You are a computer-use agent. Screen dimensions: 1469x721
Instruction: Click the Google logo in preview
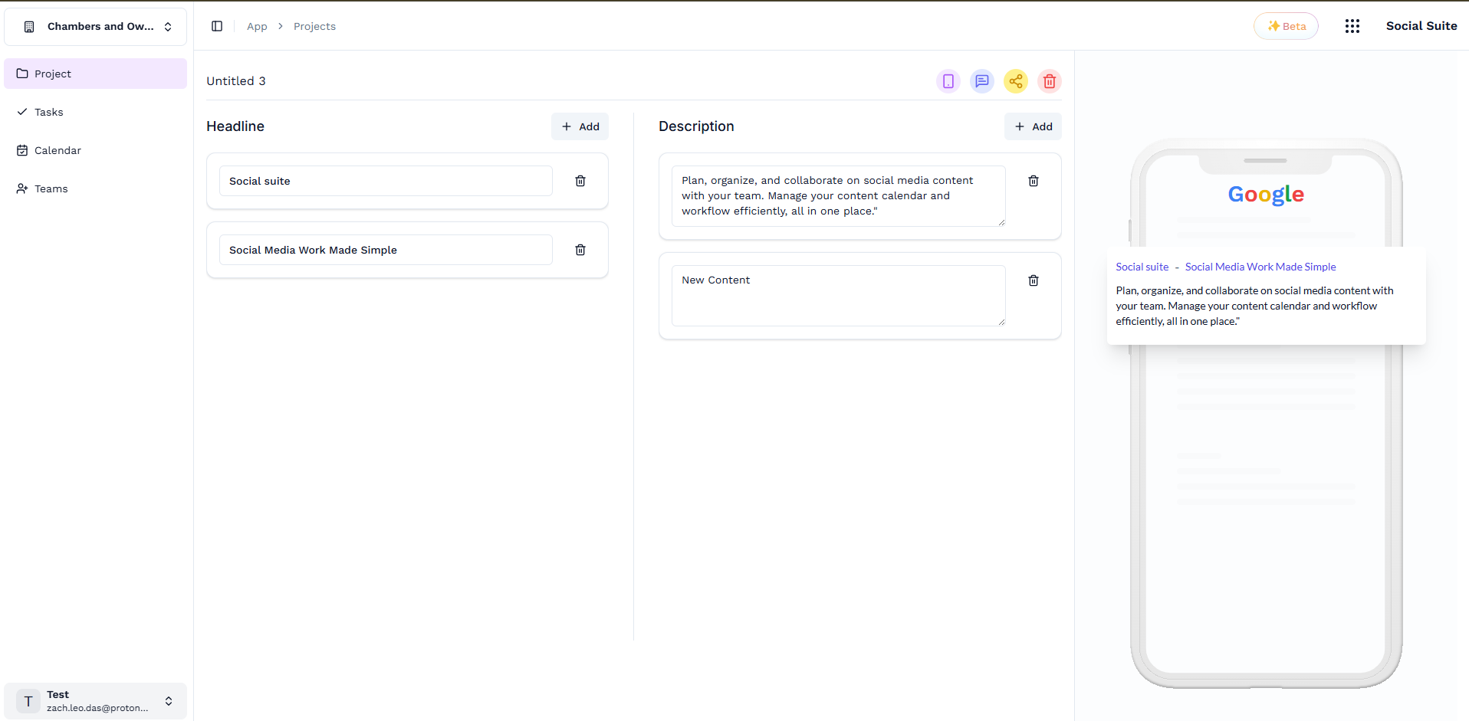1266,195
